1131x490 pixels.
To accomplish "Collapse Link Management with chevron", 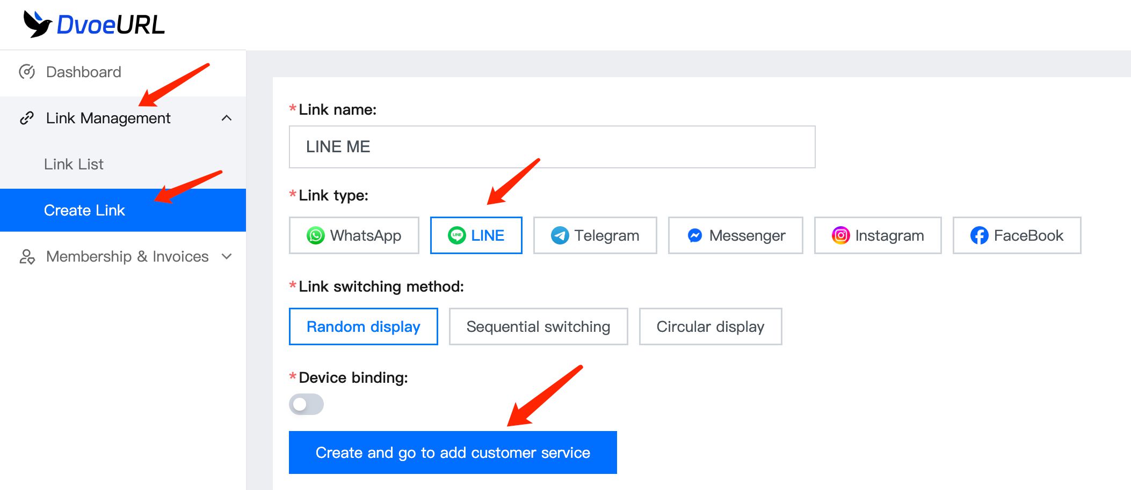I will pyautogui.click(x=227, y=118).
